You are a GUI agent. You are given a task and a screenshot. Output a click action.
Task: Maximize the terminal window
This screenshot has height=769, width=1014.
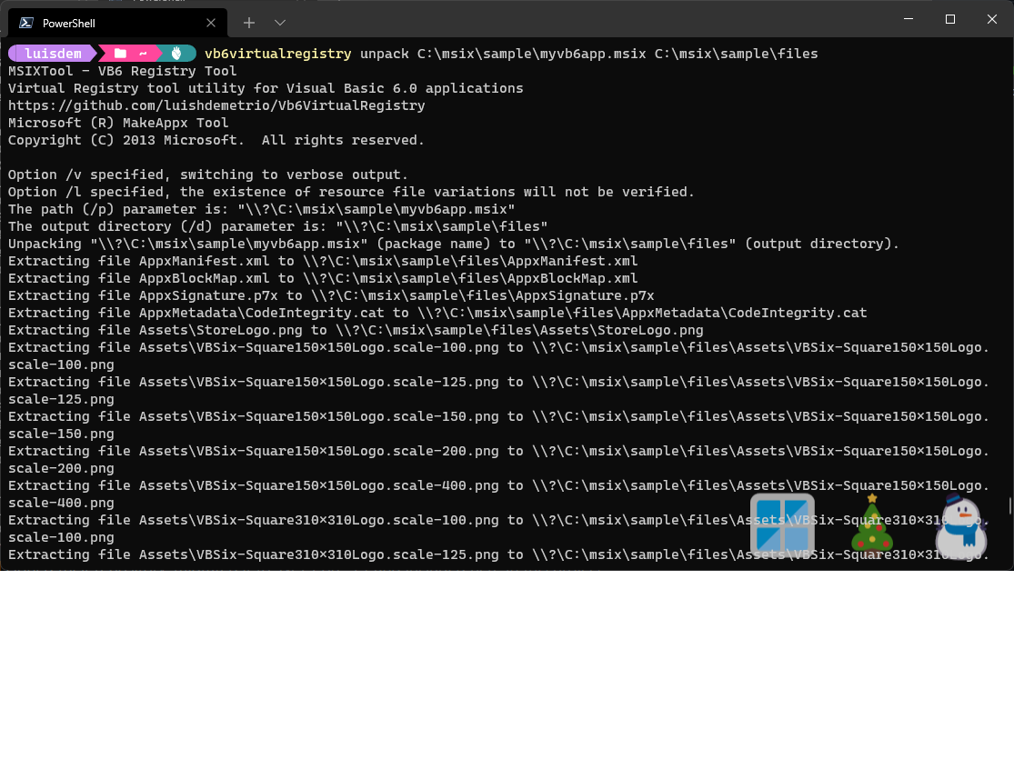950,19
